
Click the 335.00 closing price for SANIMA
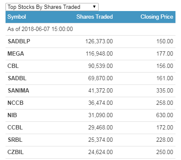(165, 90)
